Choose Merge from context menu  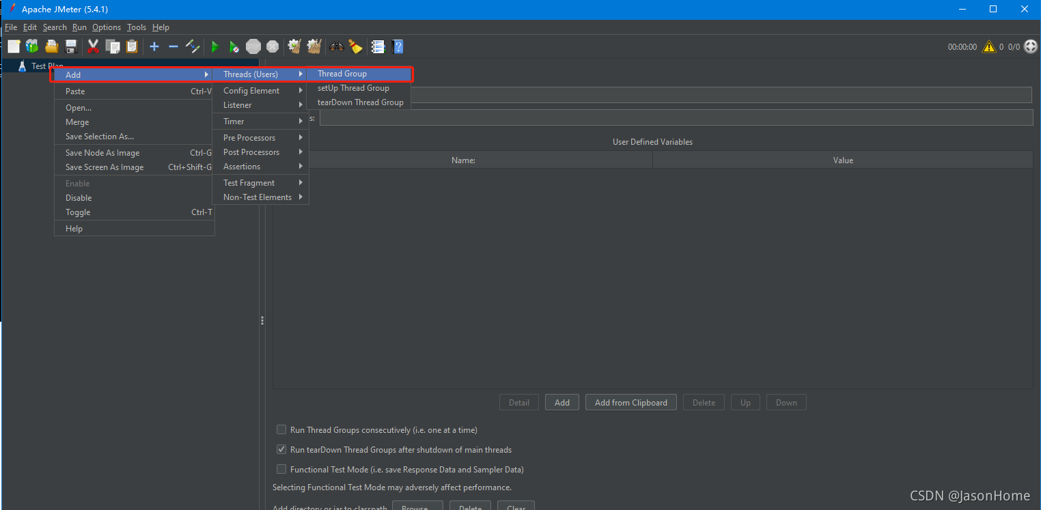[x=134, y=122]
